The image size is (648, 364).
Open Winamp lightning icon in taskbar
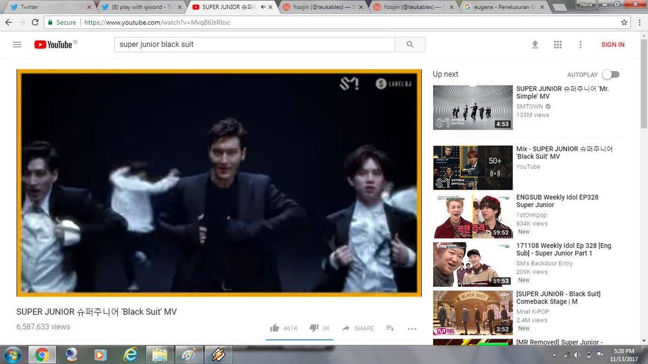218,354
